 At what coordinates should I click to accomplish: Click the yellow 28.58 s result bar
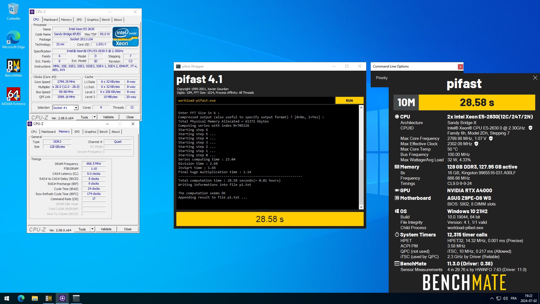[270, 219]
